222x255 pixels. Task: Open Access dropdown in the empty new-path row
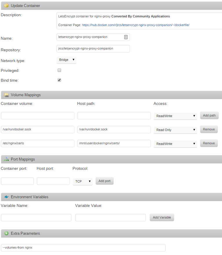click(x=175, y=116)
